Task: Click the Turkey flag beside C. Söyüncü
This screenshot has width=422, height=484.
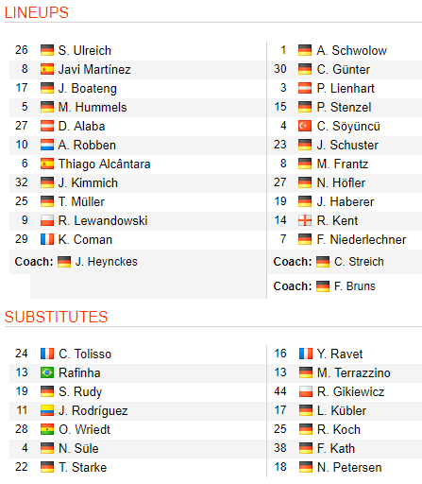Action: [x=305, y=126]
